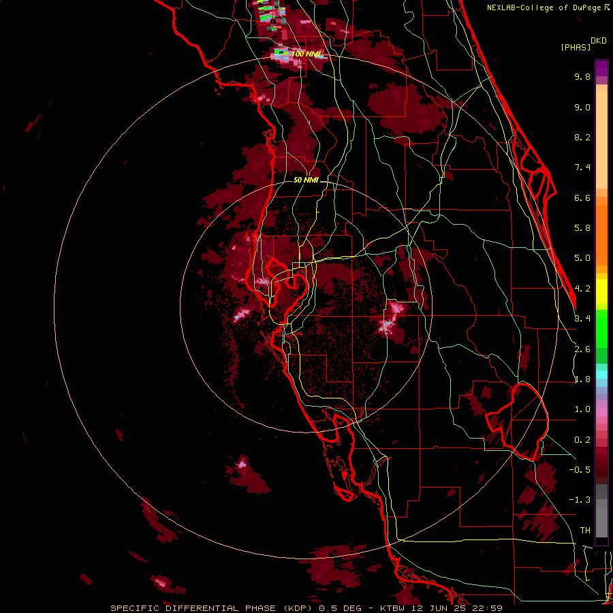613x613 pixels.
Task: Click the SPECIFIC DIFFERENTIAL PHASE (KDP) caption
Action: [213, 608]
